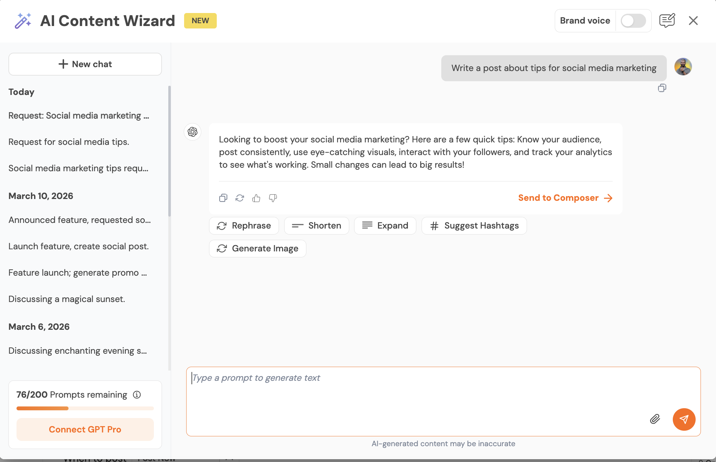
Task: Select 'Launch feature, create social post.' chat
Action: (79, 246)
